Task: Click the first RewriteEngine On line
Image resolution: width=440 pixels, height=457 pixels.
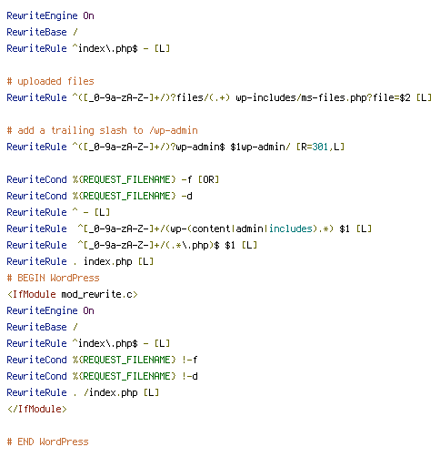Action: pyautogui.click(x=50, y=15)
